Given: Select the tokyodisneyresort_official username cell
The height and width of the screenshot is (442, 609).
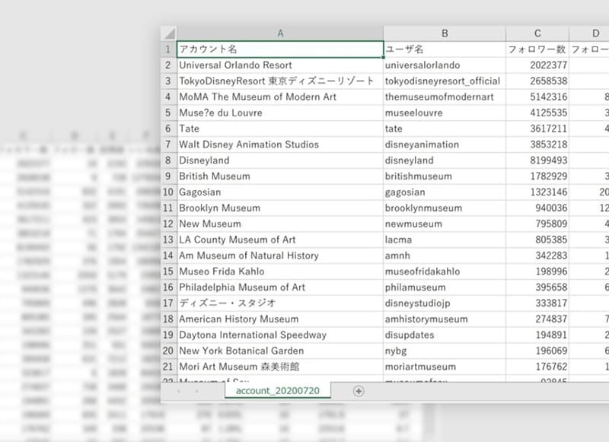Looking at the screenshot, I should (x=445, y=81).
